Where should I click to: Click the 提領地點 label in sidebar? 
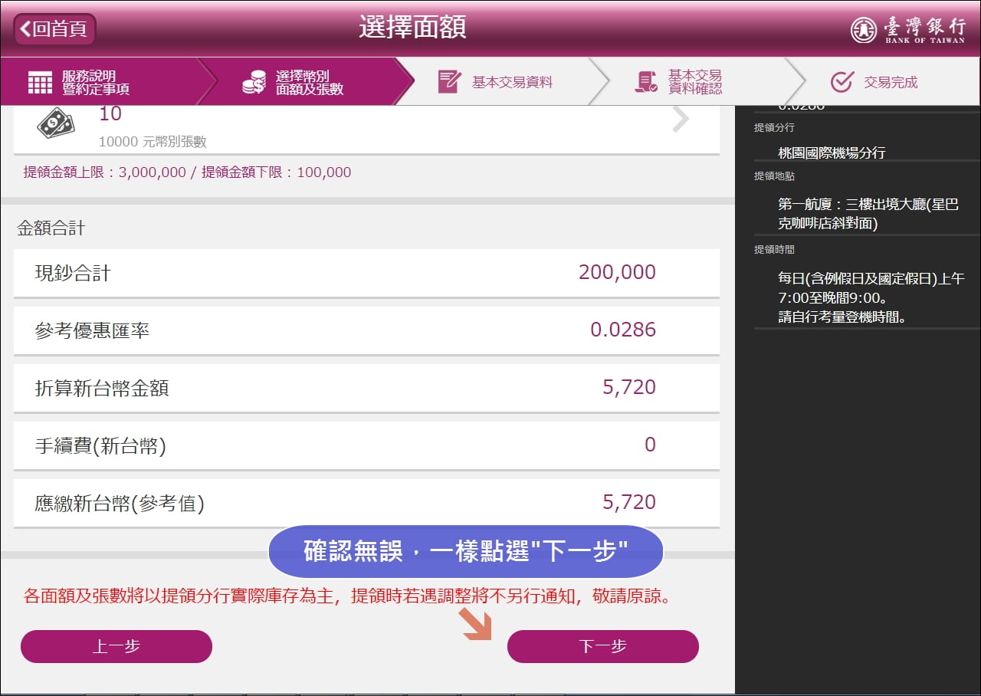774,176
